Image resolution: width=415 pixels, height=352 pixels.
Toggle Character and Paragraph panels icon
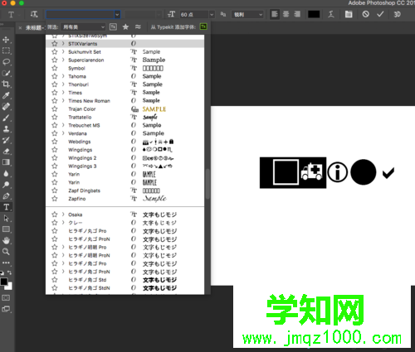click(x=349, y=14)
